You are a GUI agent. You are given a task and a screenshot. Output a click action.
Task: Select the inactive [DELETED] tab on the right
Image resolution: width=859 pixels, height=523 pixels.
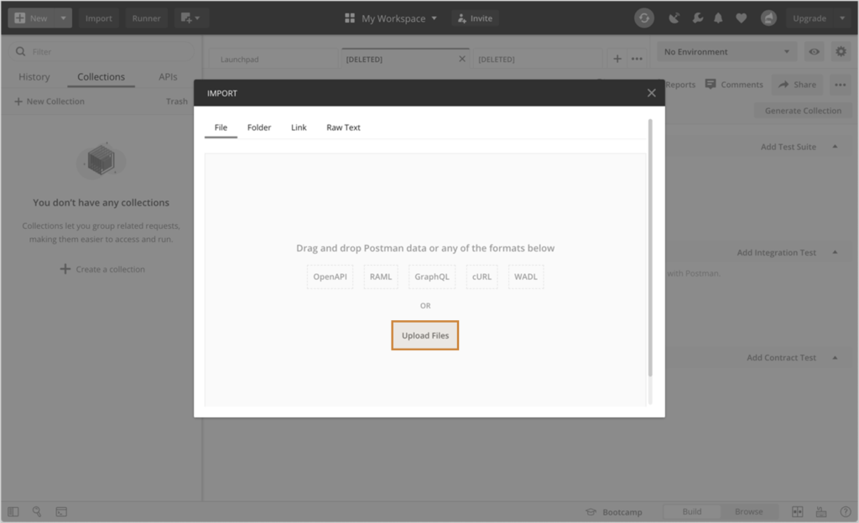(497, 59)
